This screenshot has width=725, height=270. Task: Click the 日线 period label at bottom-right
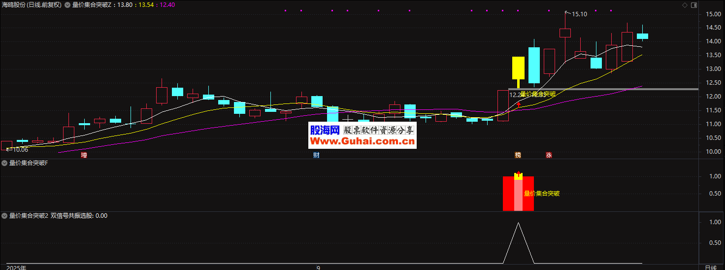[x=710, y=267]
